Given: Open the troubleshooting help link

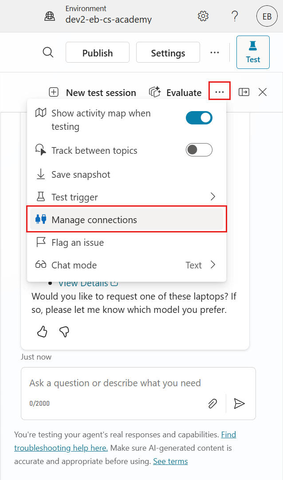Looking at the screenshot, I should click(61, 448).
